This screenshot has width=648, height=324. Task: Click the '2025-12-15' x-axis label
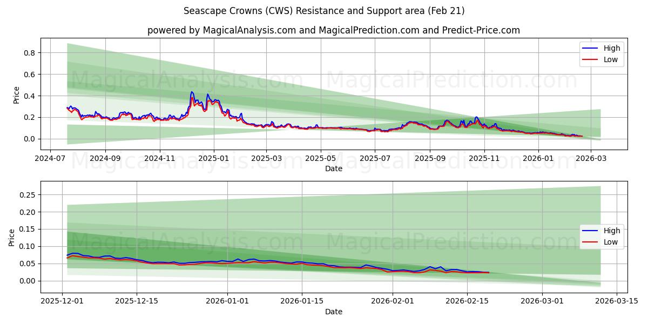(136, 301)
